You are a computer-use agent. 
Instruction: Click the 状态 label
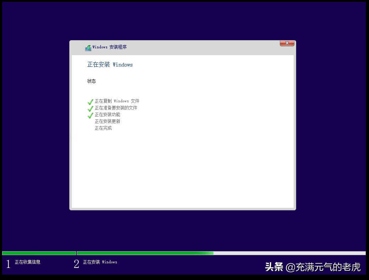[x=91, y=81]
